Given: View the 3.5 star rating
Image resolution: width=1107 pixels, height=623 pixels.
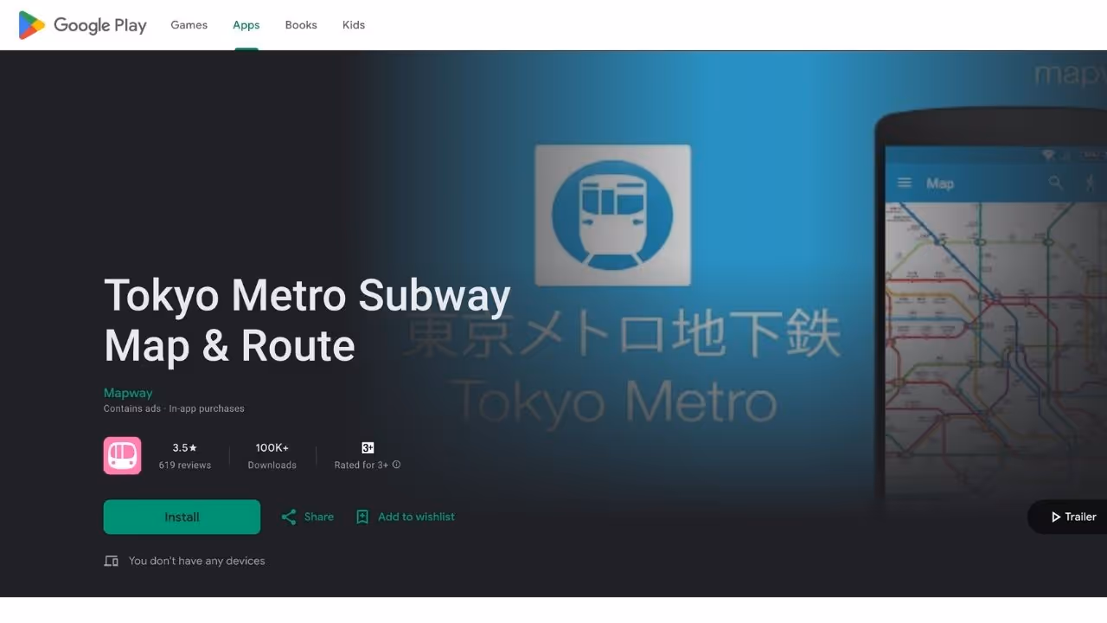Looking at the screenshot, I should click(x=185, y=447).
